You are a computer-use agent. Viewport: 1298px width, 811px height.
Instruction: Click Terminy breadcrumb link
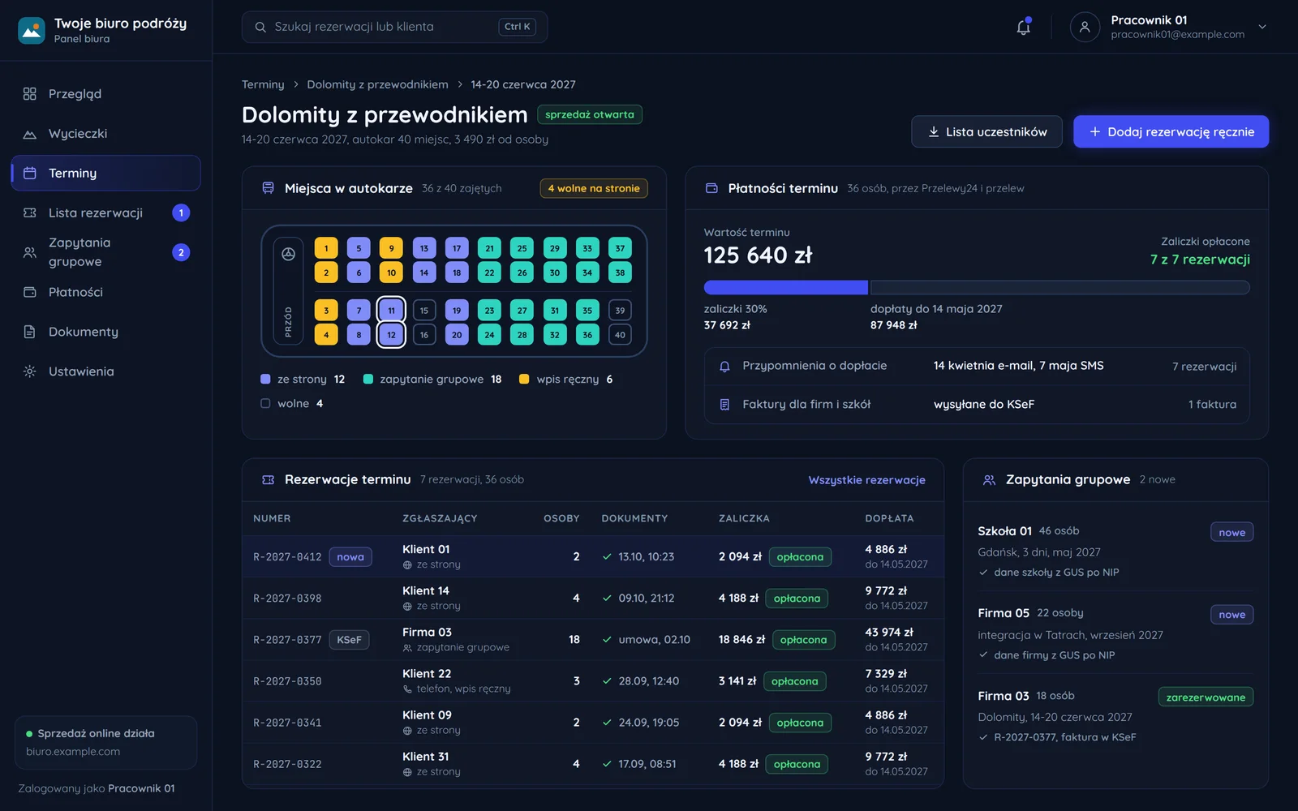pos(263,84)
